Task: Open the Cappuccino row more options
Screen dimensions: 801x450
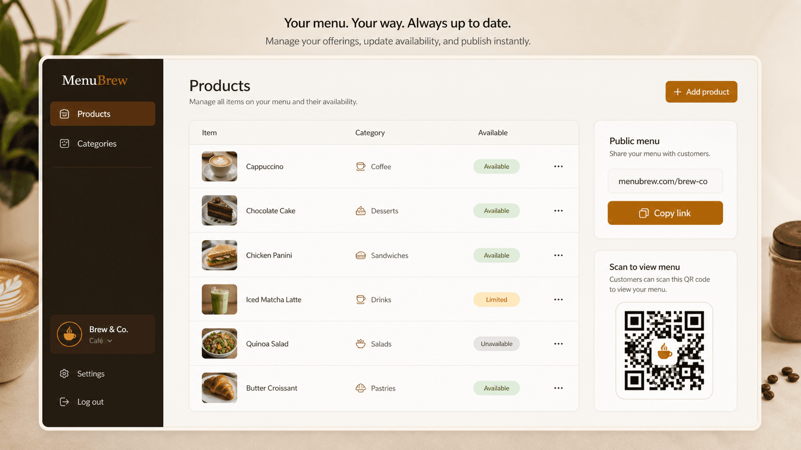Action: pos(559,166)
